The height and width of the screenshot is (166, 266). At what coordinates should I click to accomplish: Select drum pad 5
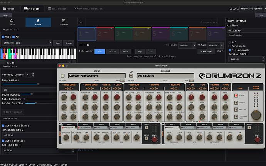coord(160,34)
